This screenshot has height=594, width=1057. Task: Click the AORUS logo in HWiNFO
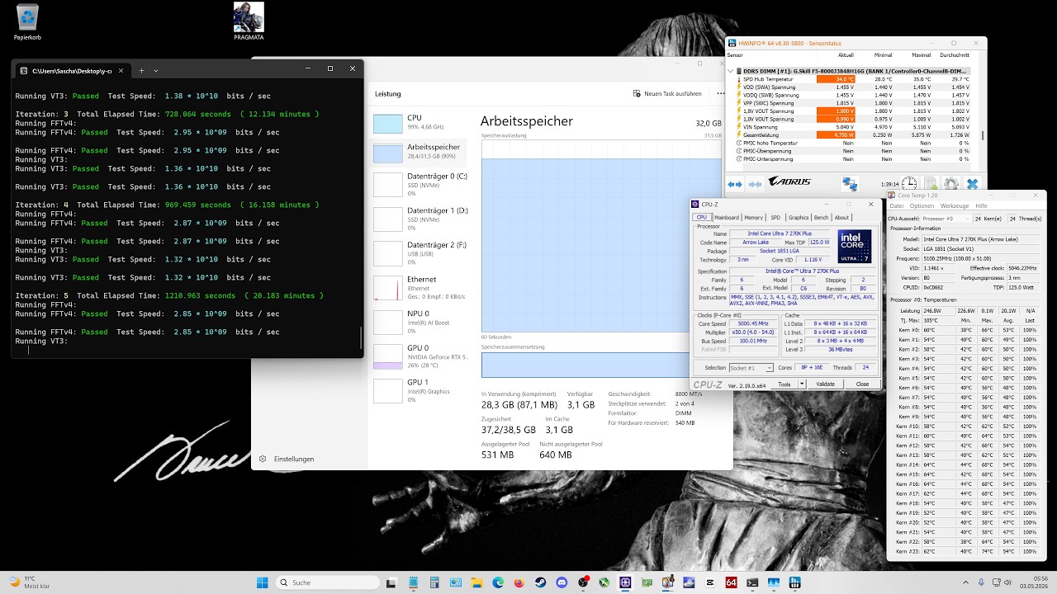(x=789, y=181)
